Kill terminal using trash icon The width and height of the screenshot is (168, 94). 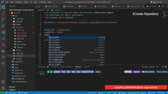pyautogui.click(x=166, y=67)
